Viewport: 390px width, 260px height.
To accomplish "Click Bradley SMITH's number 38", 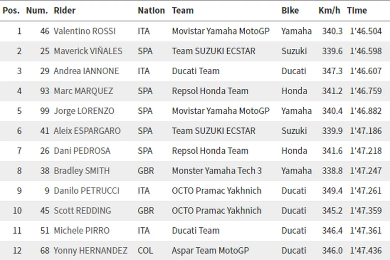I will click(x=45, y=171).
